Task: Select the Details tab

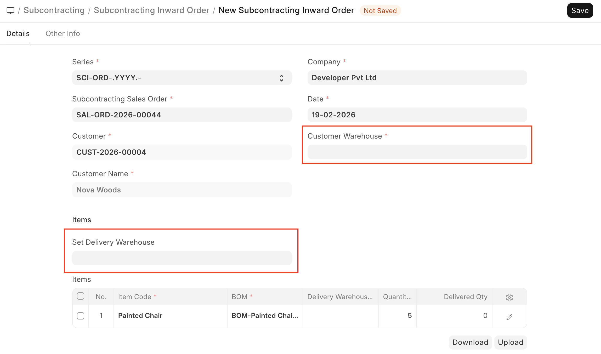Action: pyautogui.click(x=18, y=34)
